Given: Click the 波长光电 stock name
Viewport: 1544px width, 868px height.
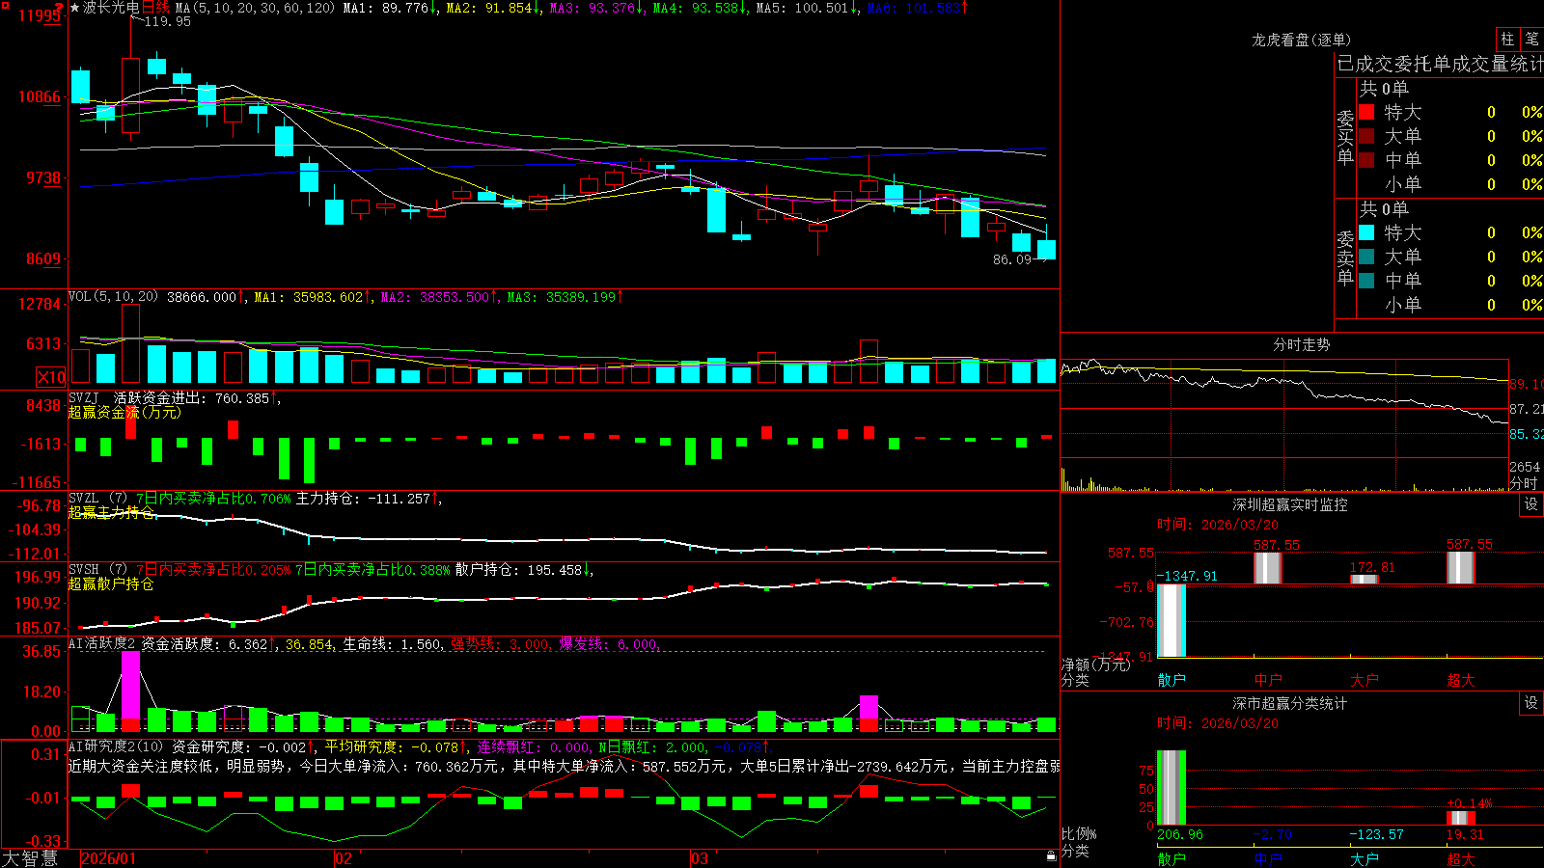Looking at the screenshot, I should click(x=111, y=8).
